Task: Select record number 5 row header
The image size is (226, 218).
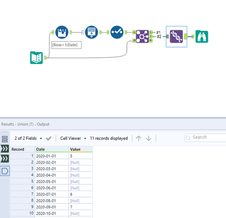Action: (x=22, y=181)
